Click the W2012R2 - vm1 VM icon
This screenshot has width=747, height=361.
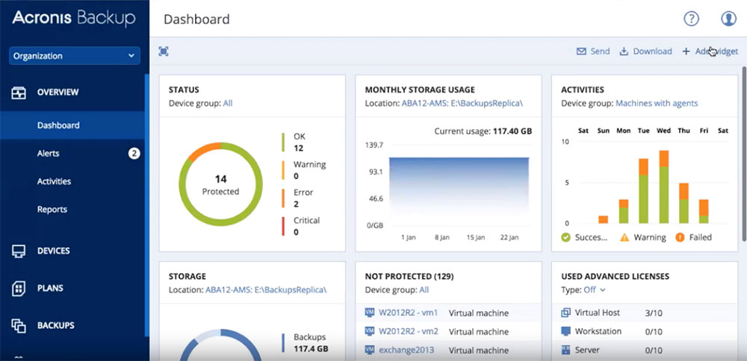point(369,313)
